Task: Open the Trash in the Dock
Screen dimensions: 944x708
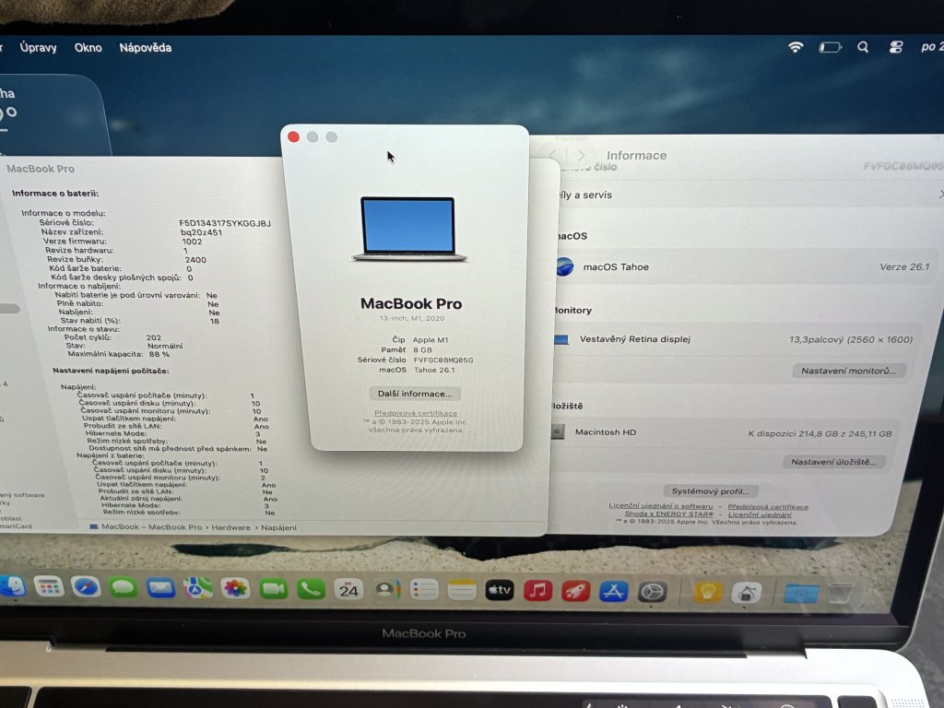Action: point(841,595)
